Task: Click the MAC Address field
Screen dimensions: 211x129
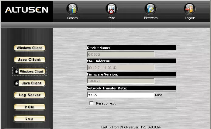Action: (x=121, y=68)
